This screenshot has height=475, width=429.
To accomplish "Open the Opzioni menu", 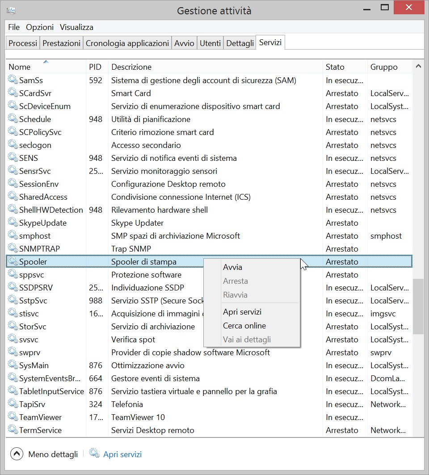I will click(x=40, y=27).
